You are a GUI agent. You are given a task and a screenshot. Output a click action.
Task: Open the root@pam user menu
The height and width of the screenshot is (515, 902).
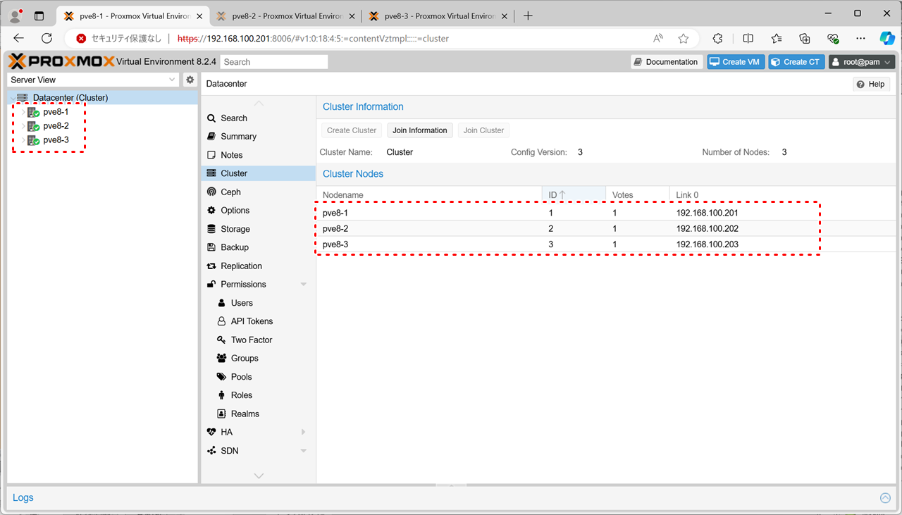click(861, 62)
